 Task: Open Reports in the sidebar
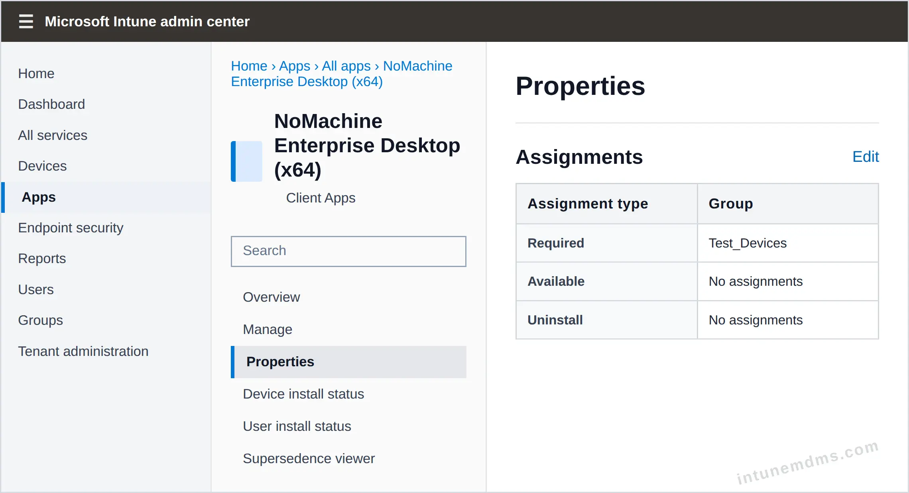point(42,258)
